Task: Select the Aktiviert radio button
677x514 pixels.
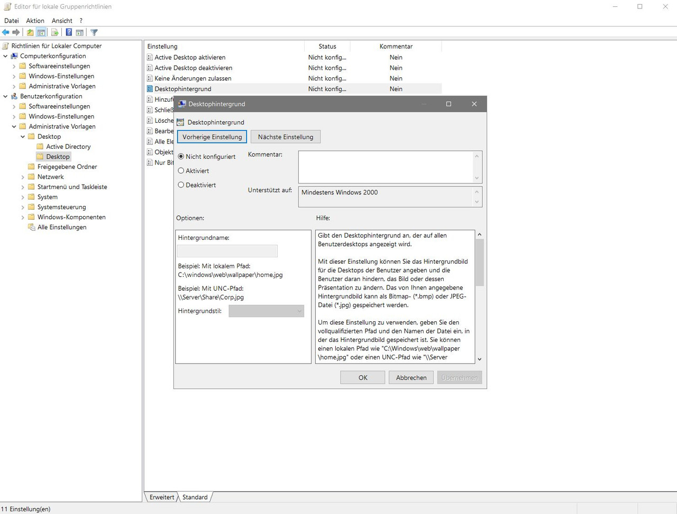Action: click(181, 171)
